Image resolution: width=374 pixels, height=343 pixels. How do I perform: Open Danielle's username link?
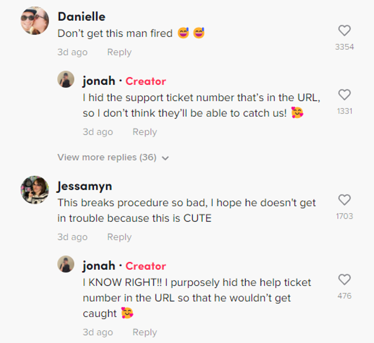(x=81, y=16)
